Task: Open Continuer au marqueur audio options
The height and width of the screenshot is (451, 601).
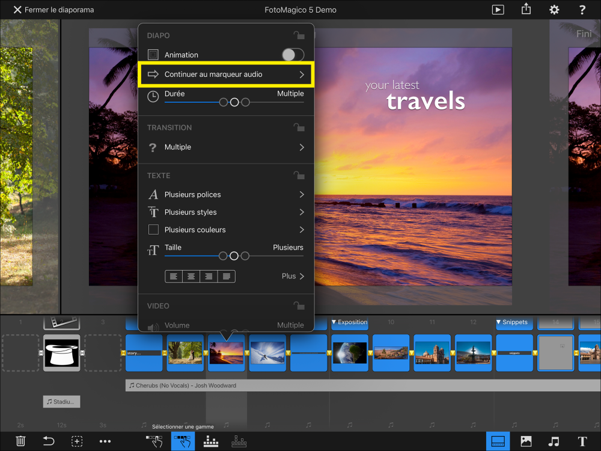Action: 225,75
